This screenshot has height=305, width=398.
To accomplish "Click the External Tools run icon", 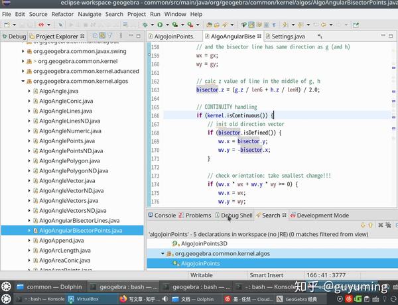I will 190,25.
